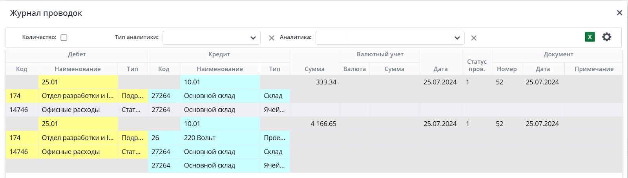Select the yellow 25.01 debit cell in first row
The image size is (628, 178).
78,82
